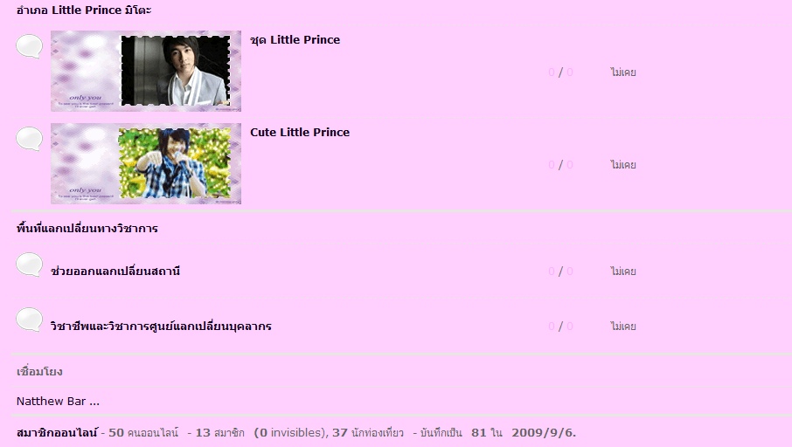Click the 2009/9/6 record date text
The height and width of the screenshot is (447, 792).
coord(544,433)
